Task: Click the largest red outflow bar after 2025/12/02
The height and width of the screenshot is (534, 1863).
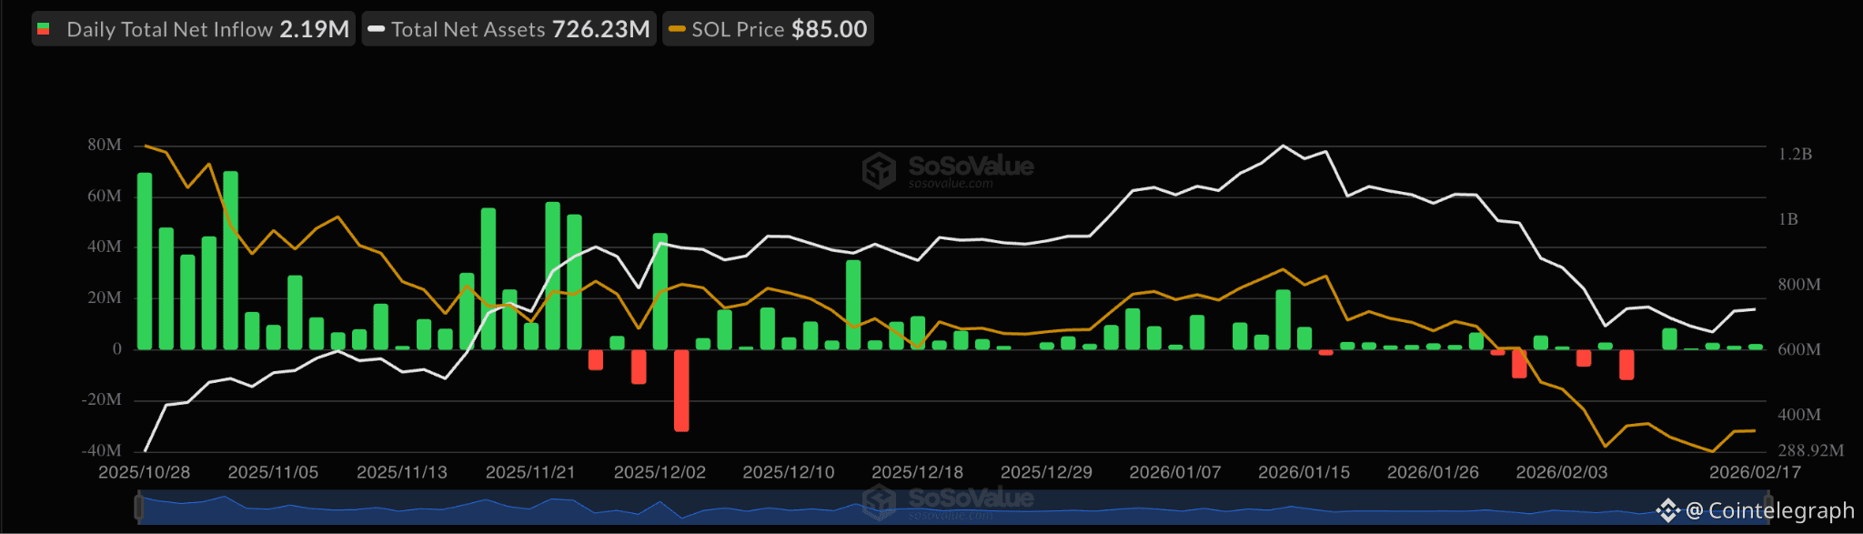Action: pos(681,390)
